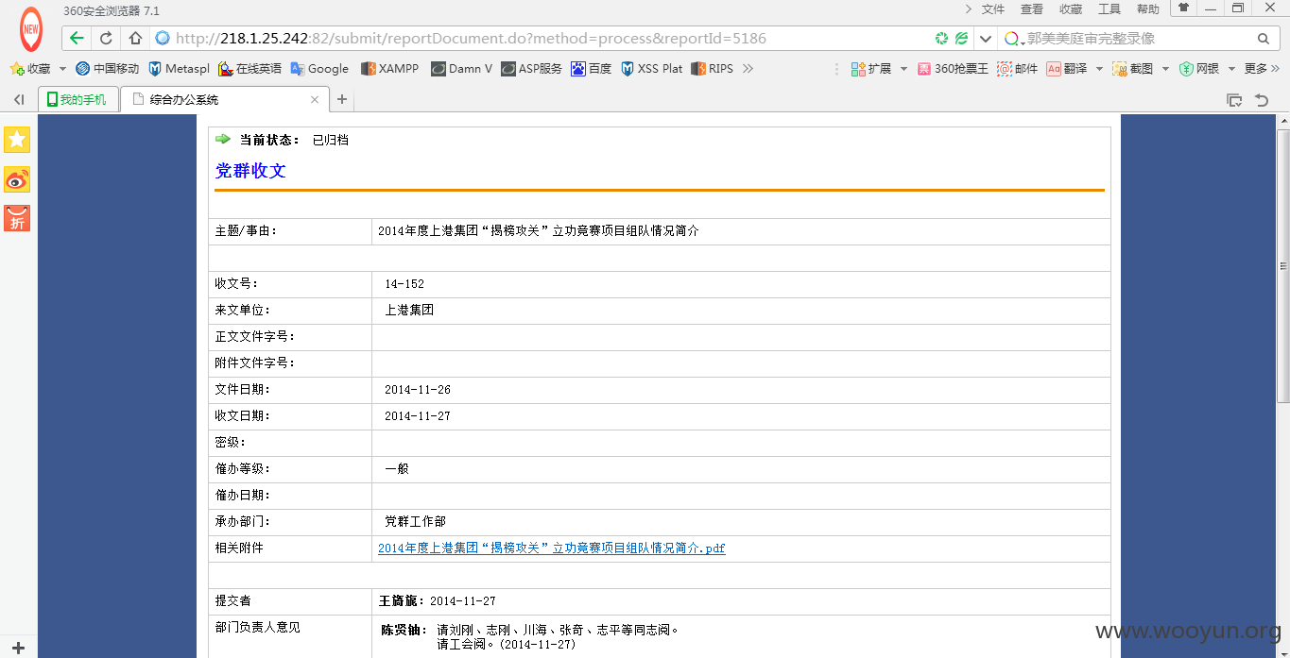Click the page vertical scrollbar thumb
This screenshot has width=1290, height=658.
1283,266
